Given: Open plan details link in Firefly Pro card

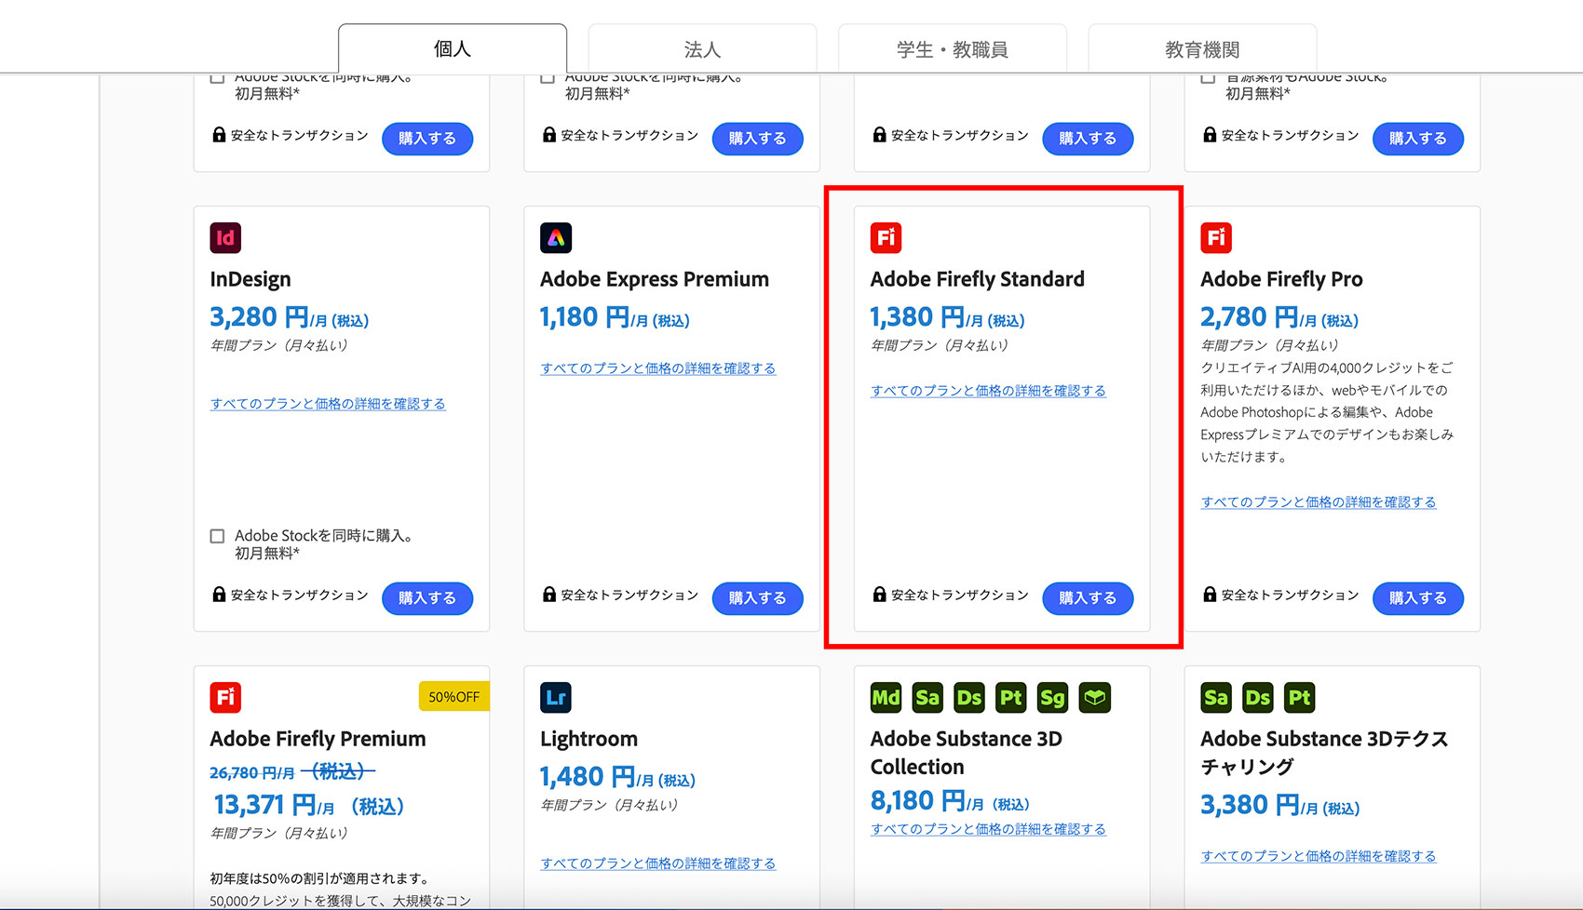Looking at the screenshot, I should [1319, 502].
